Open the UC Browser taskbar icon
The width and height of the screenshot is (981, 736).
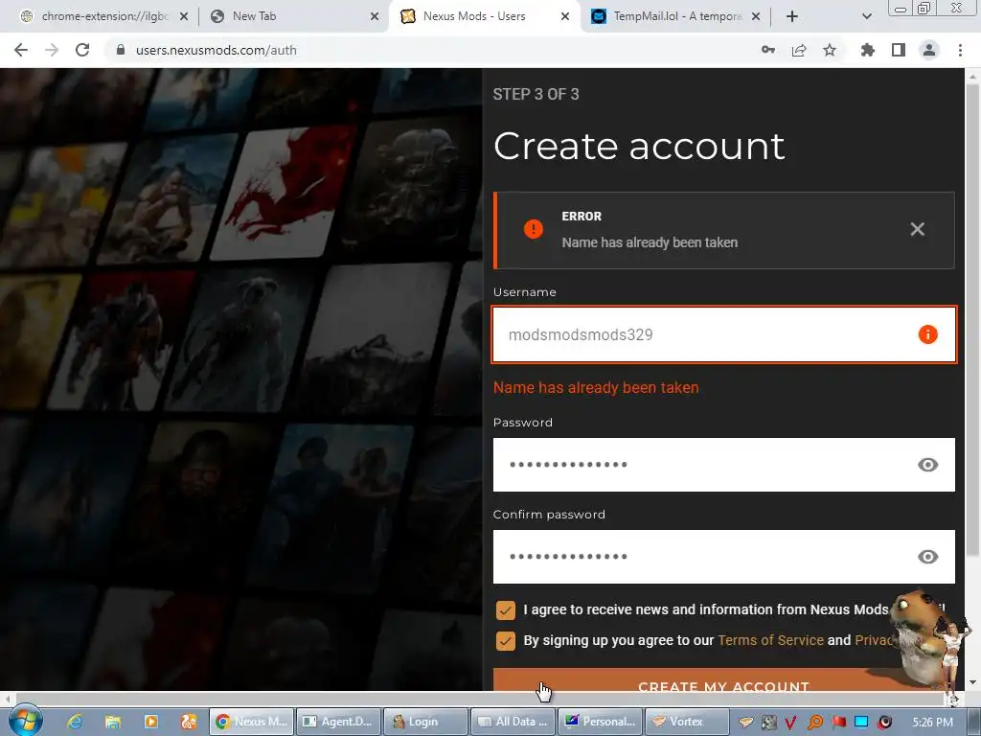pos(189,722)
